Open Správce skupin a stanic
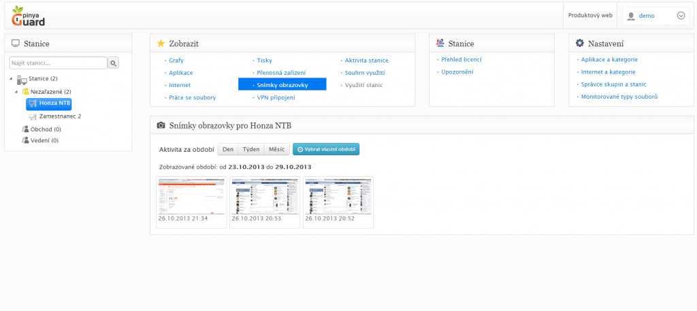This screenshot has height=311, width=697. click(x=614, y=84)
